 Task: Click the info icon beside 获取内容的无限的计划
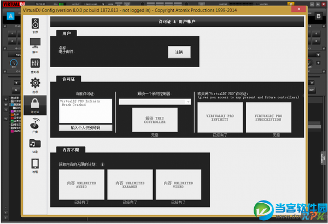coord(103,164)
